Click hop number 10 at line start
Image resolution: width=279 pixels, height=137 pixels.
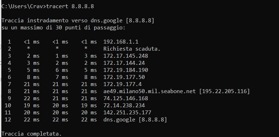[x=8, y=105]
